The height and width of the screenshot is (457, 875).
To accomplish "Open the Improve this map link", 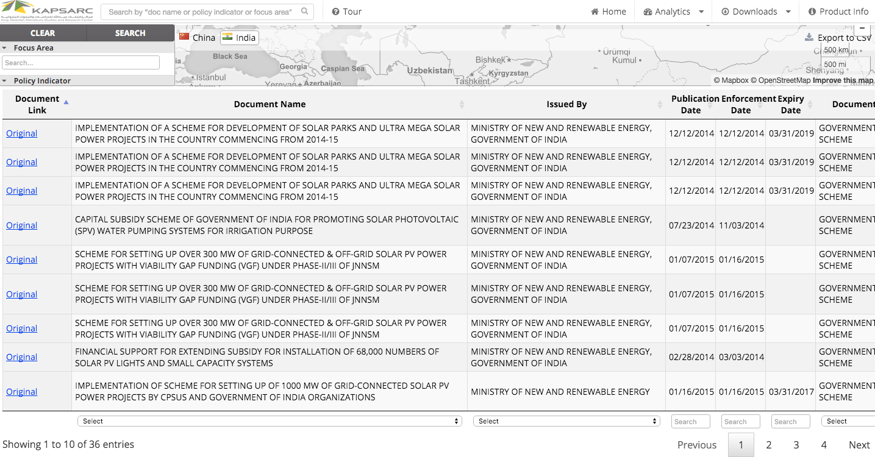I will 843,80.
